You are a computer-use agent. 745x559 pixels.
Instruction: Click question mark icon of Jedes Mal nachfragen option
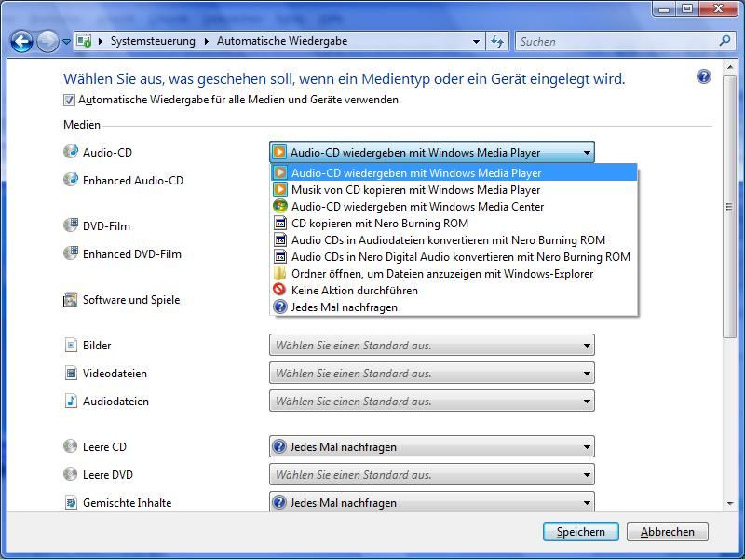click(x=280, y=307)
